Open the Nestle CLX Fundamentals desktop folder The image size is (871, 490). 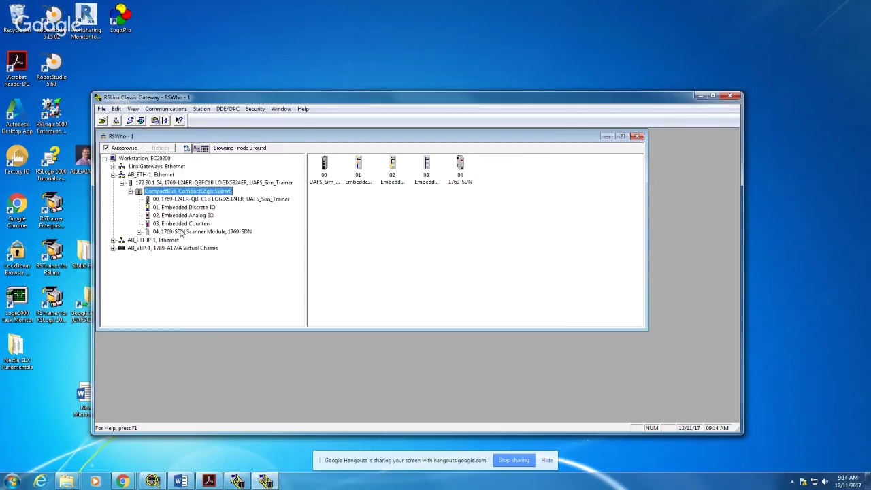[x=17, y=353]
